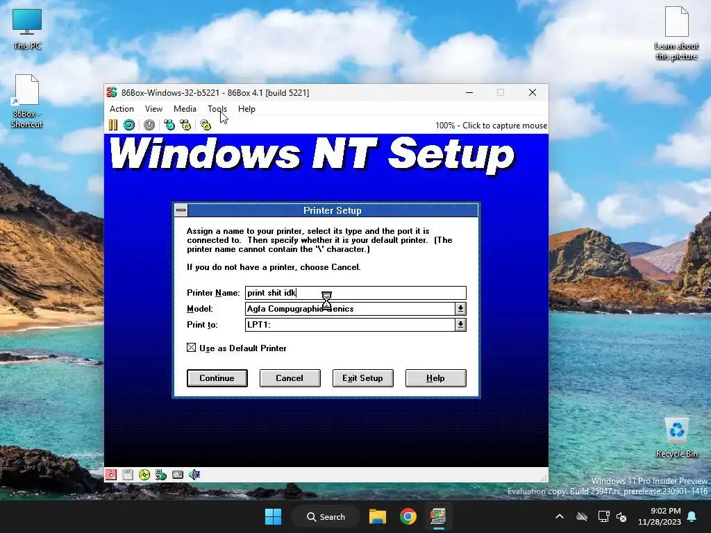The image size is (711, 533).
Task: Open Windows Start button
Action: point(273,516)
